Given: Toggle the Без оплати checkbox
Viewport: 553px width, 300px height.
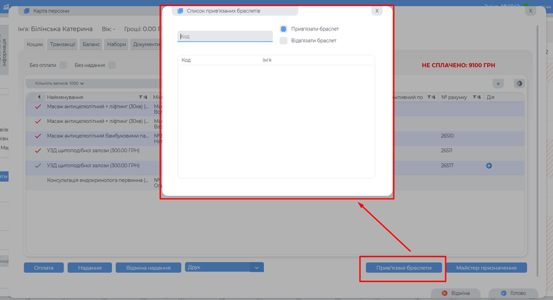Looking at the screenshot, I should click(x=63, y=65).
